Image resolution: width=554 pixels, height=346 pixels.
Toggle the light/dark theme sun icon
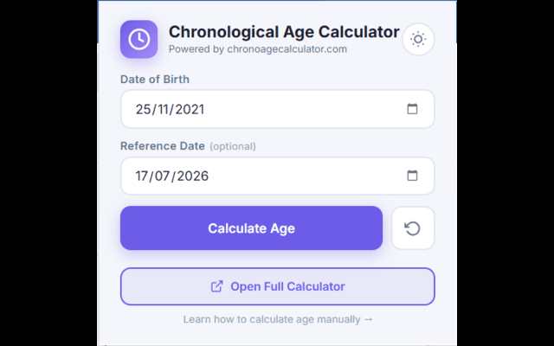[418, 39]
